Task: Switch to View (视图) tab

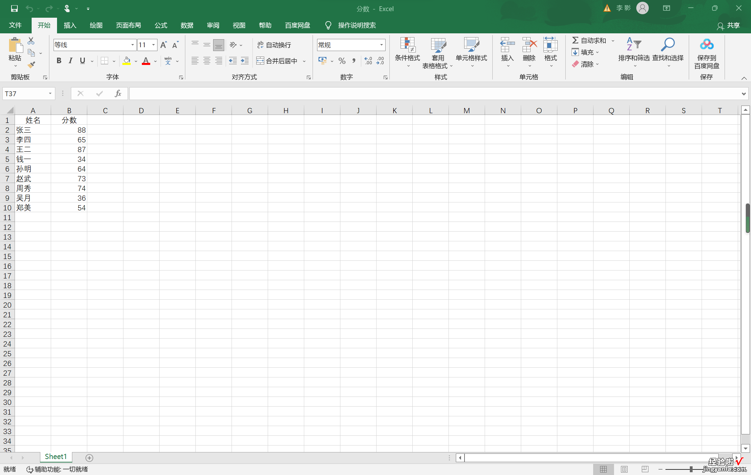Action: point(239,25)
